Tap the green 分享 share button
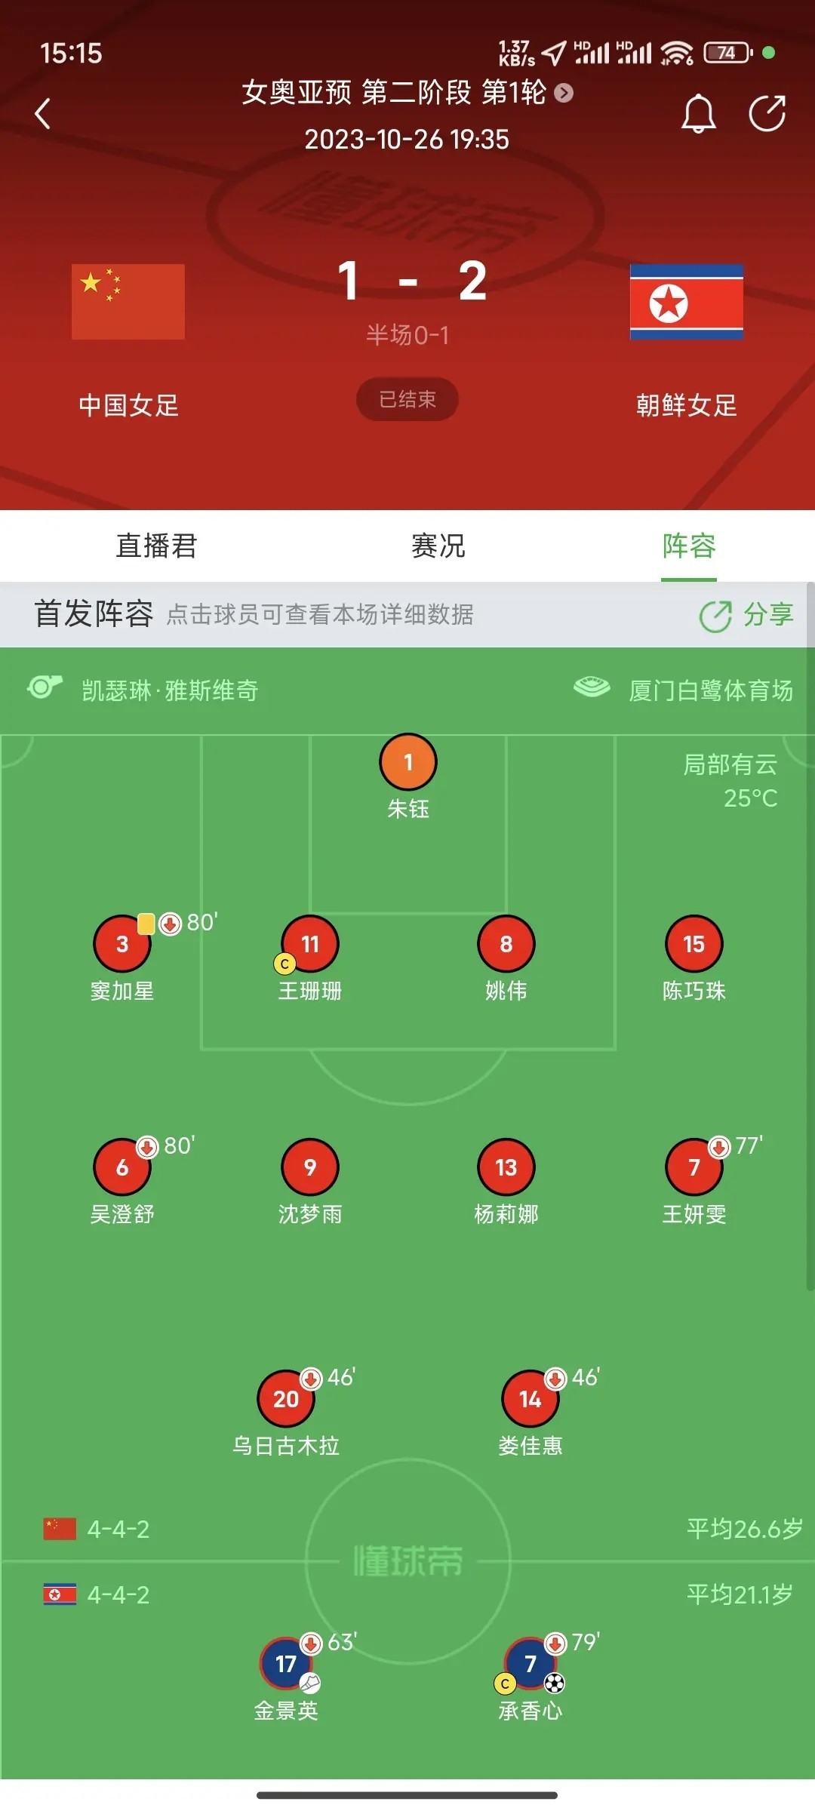The width and height of the screenshot is (815, 1811). [x=746, y=615]
